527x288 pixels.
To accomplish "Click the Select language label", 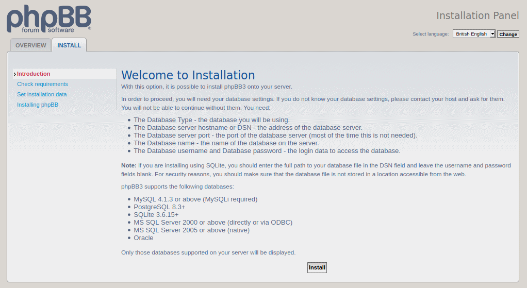I will 431,34.
